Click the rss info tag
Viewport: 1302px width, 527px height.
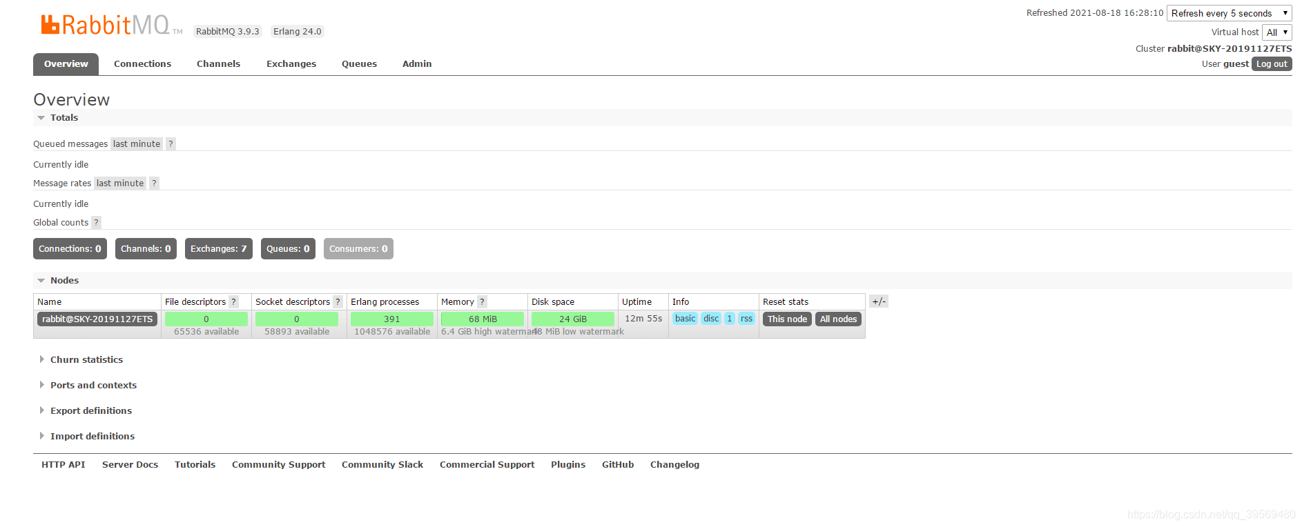pyautogui.click(x=746, y=319)
